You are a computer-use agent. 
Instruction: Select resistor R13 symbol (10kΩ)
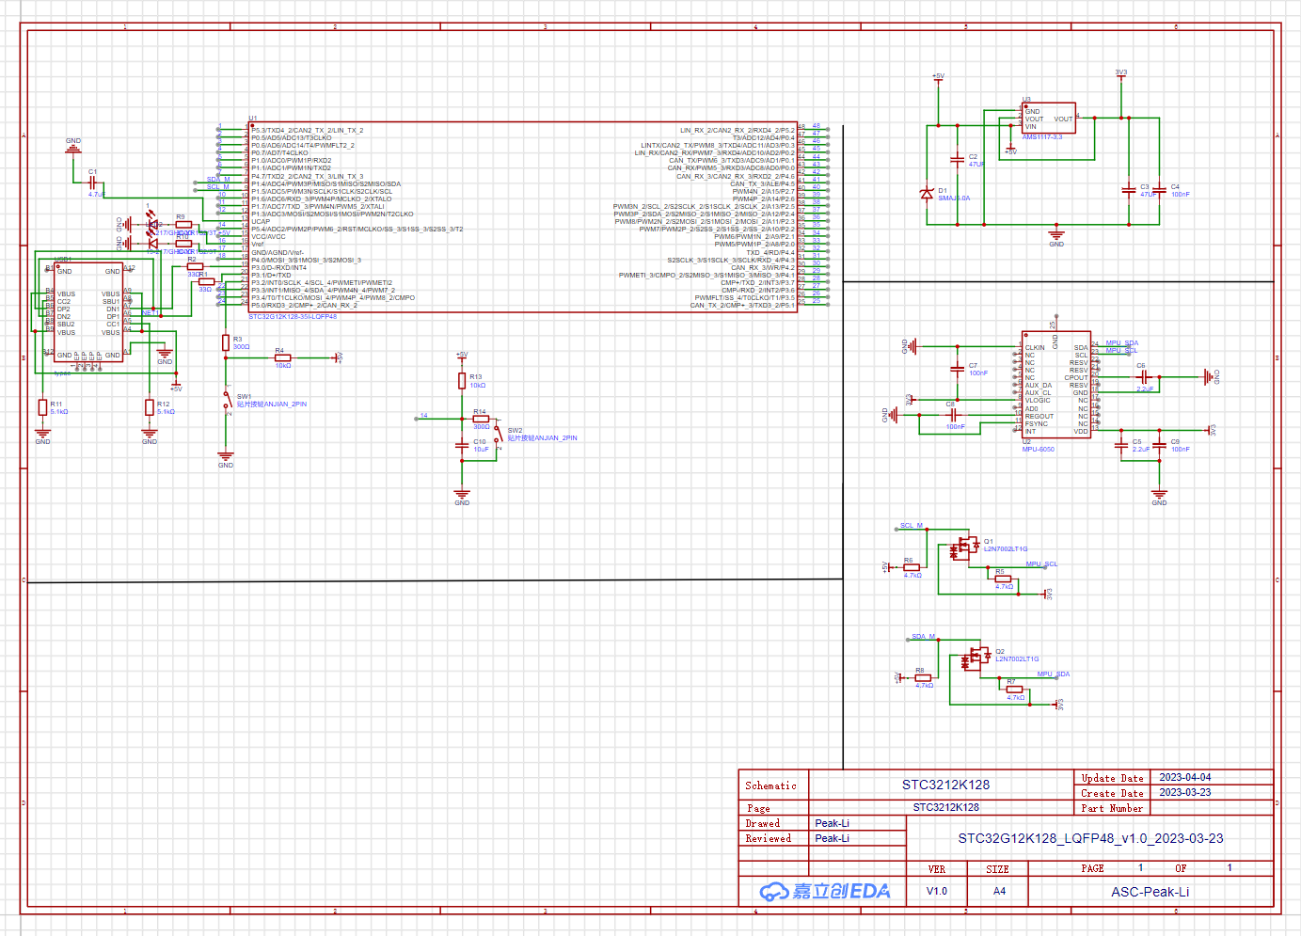[462, 380]
